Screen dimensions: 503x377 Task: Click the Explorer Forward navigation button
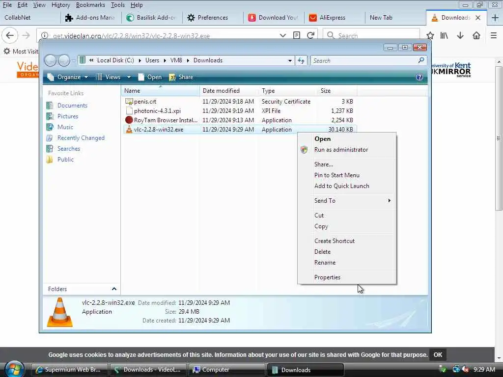pos(64,60)
